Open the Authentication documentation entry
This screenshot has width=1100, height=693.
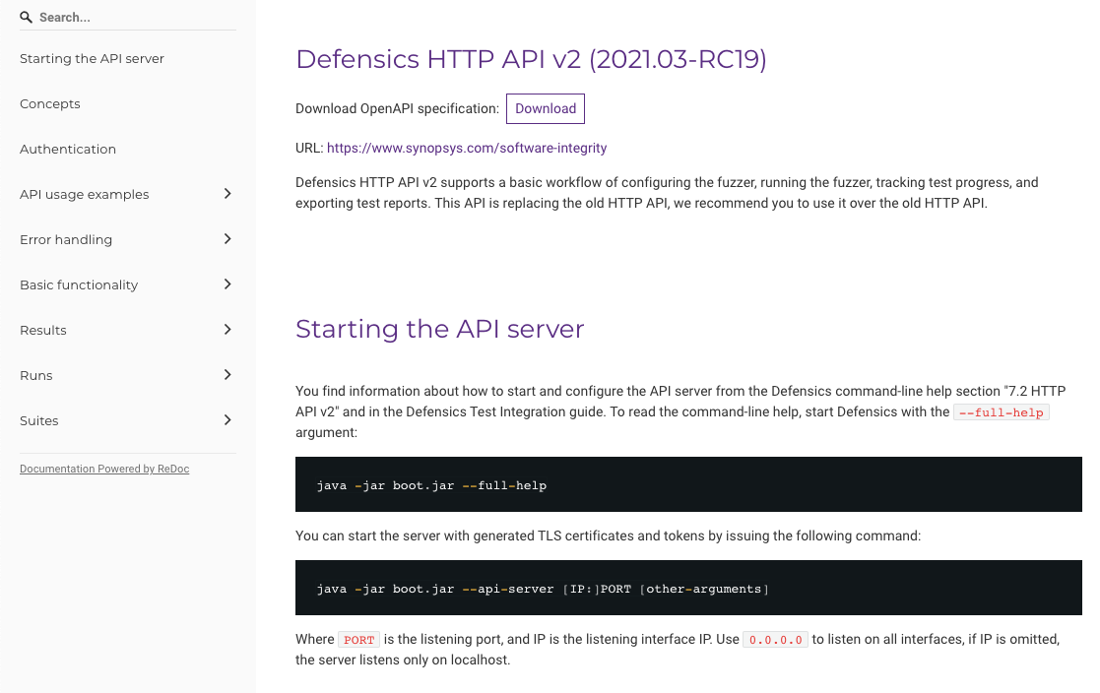click(x=68, y=149)
